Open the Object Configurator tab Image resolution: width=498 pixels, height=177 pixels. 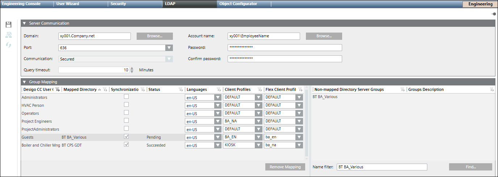(238, 4)
